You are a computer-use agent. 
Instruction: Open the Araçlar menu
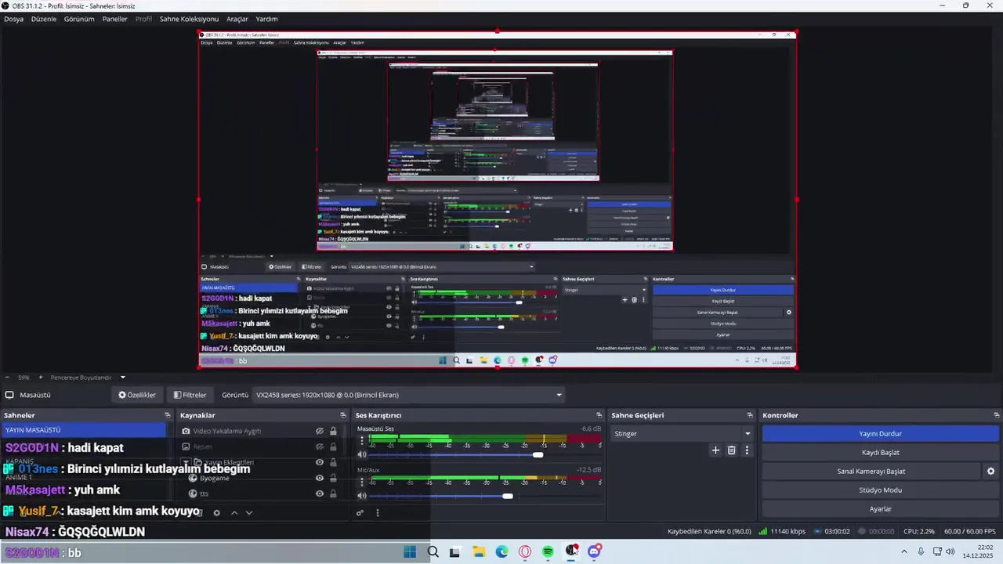pos(237,19)
